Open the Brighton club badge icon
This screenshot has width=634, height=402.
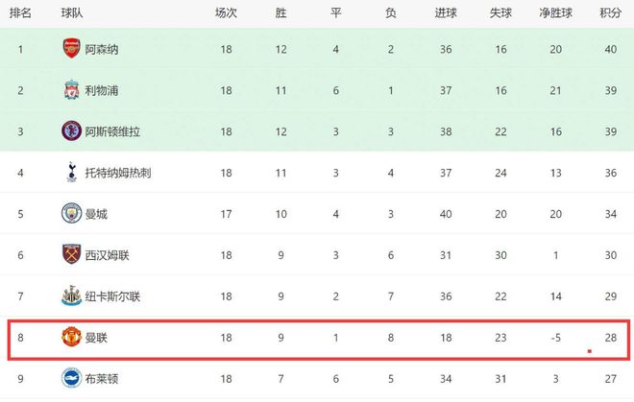72,378
